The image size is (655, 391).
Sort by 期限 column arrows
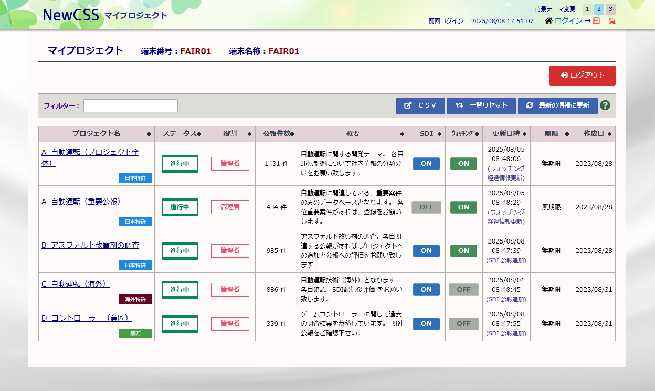pos(567,134)
